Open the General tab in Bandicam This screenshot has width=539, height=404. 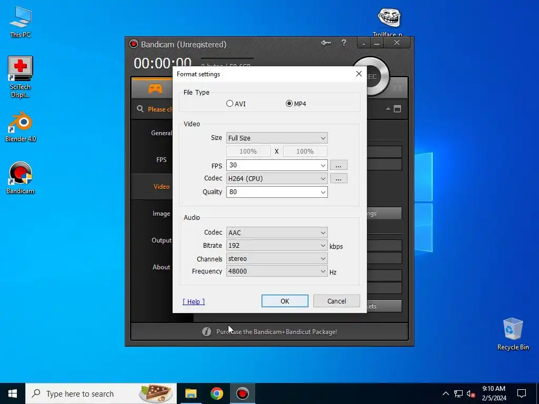(161, 133)
